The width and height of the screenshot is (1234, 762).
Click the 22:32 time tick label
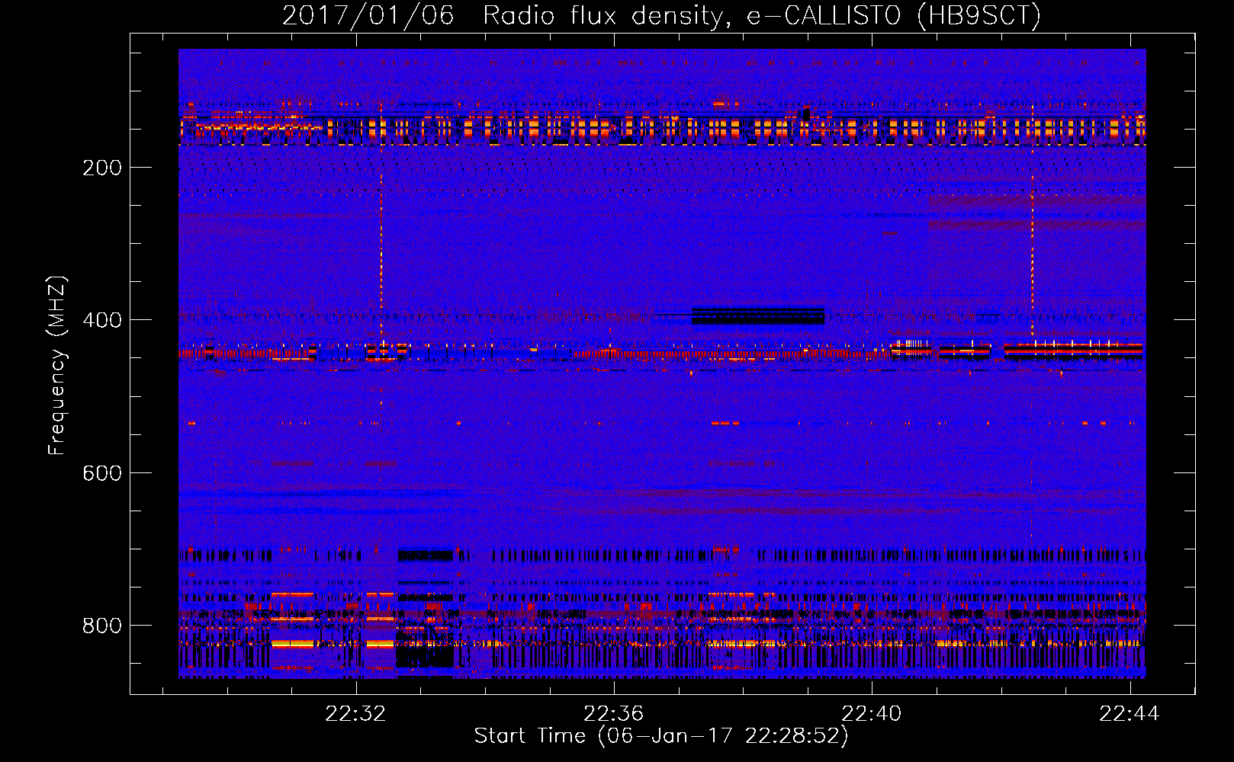(x=355, y=713)
